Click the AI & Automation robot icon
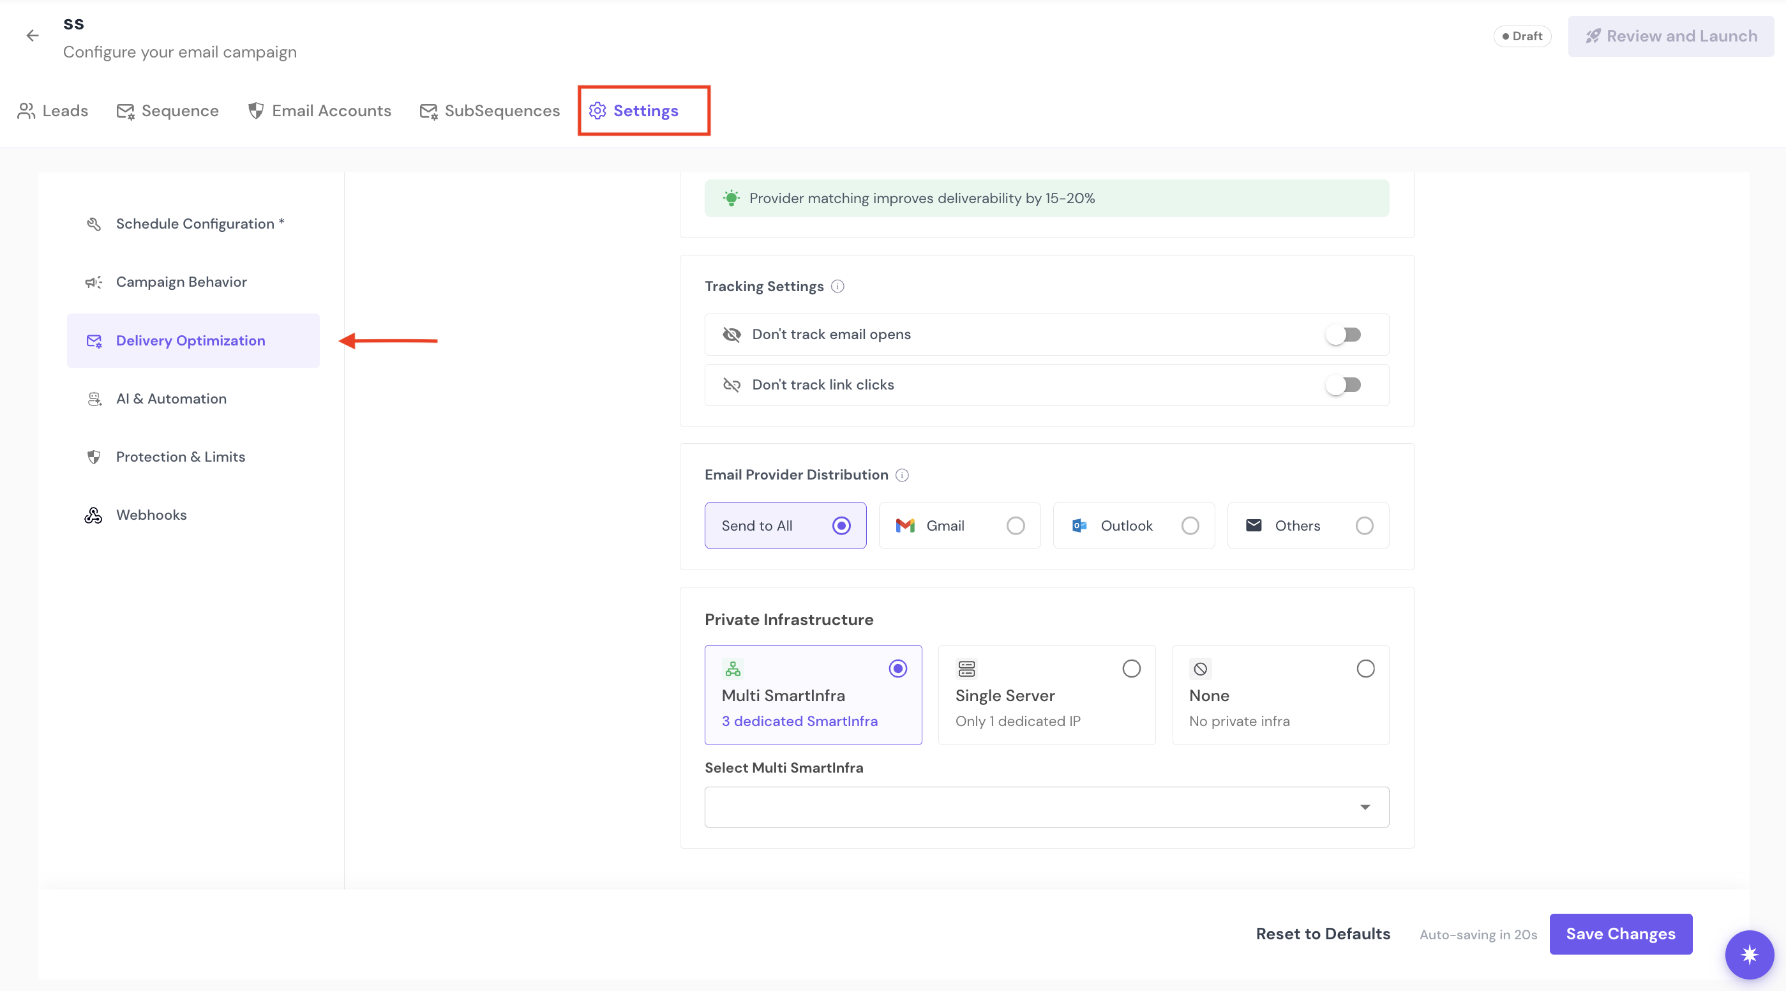This screenshot has height=991, width=1786. coord(94,398)
